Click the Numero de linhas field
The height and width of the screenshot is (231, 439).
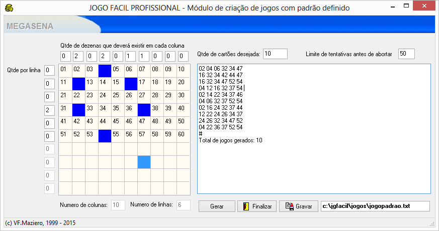[184, 205]
